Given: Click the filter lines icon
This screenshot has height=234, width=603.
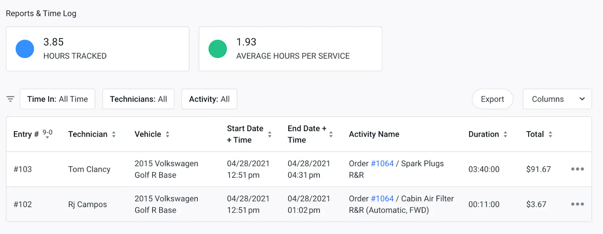Looking at the screenshot, I should click(x=10, y=99).
